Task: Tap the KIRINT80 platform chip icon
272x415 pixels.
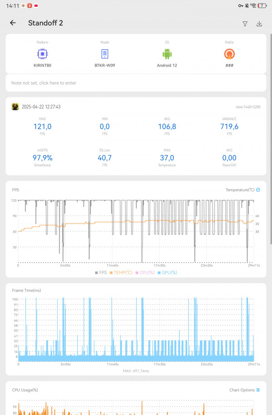Action: pyautogui.click(x=42, y=54)
